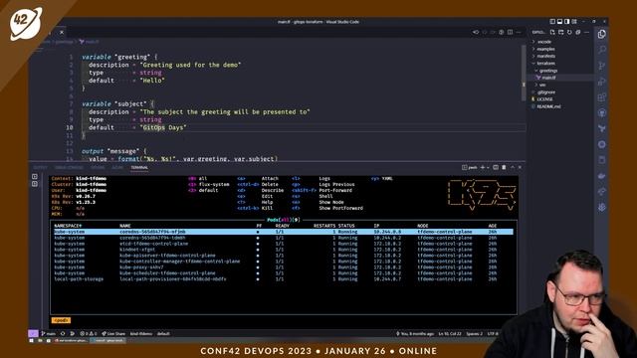637x358 pixels.
Task: Open the .gitignore file
Action: (545, 92)
